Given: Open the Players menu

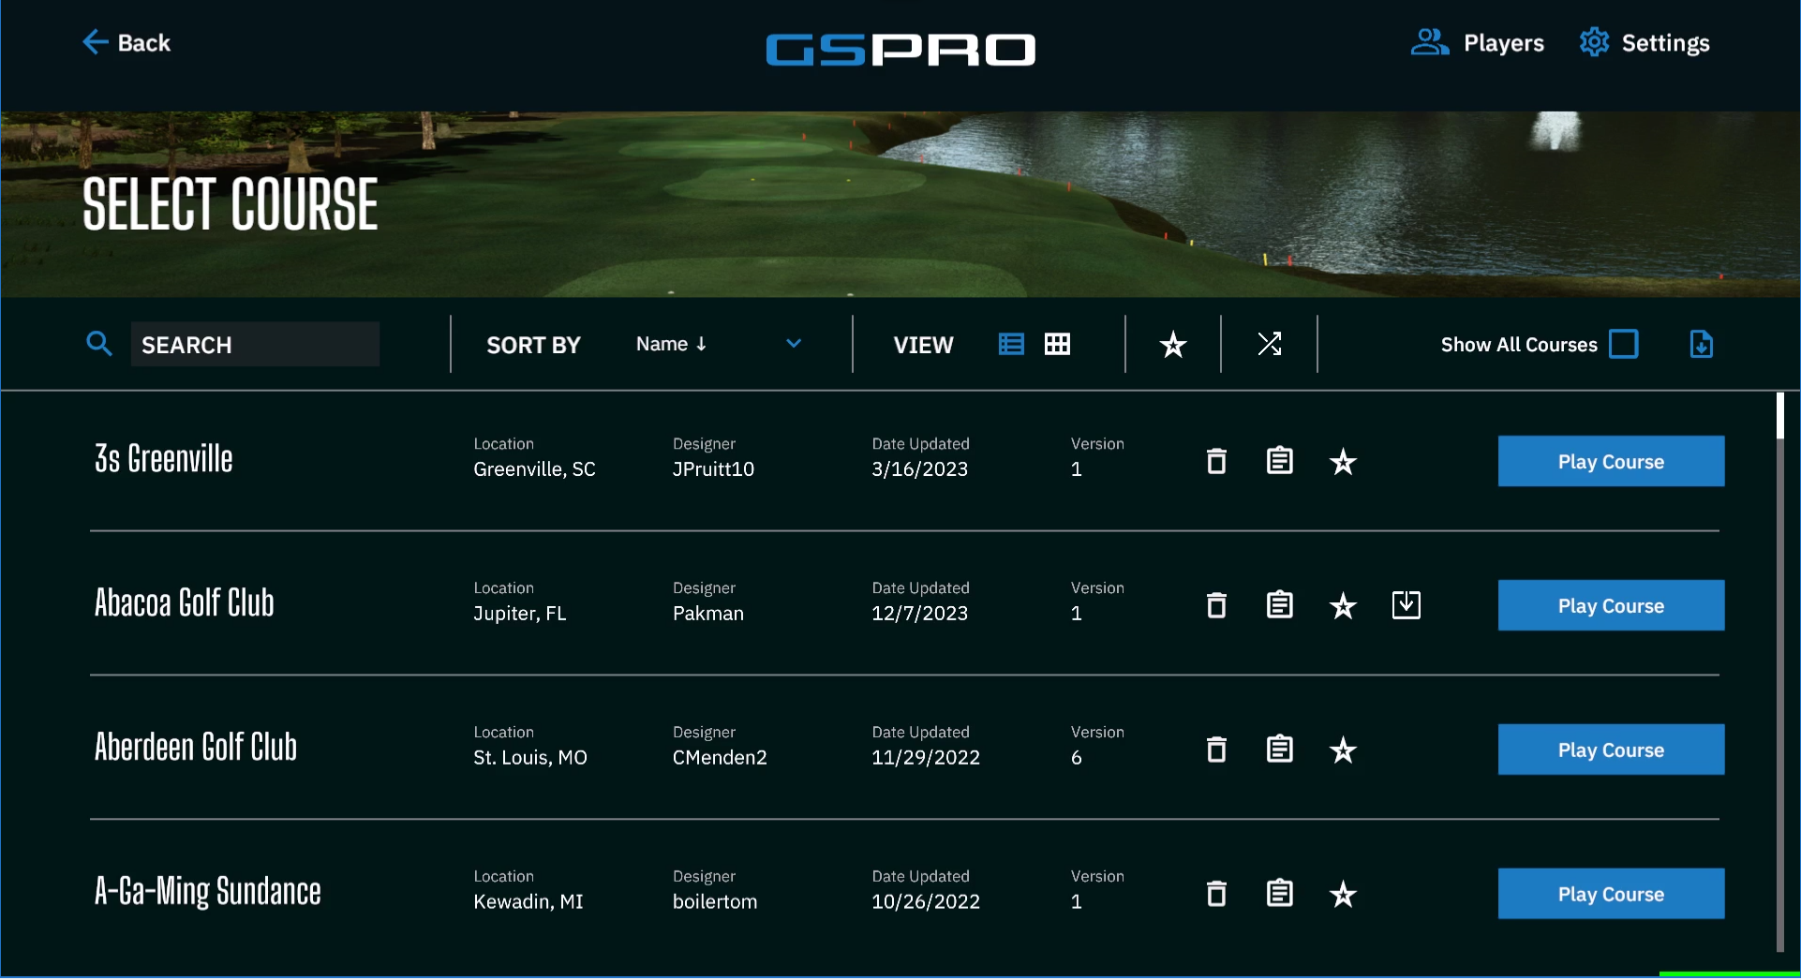Looking at the screenshot, I should click(1477, 43).
